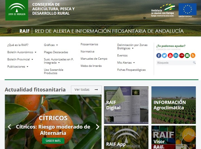Open the orange RSS feed icon
This screenshot has width=201, height=149.
[x=193, y=55]
